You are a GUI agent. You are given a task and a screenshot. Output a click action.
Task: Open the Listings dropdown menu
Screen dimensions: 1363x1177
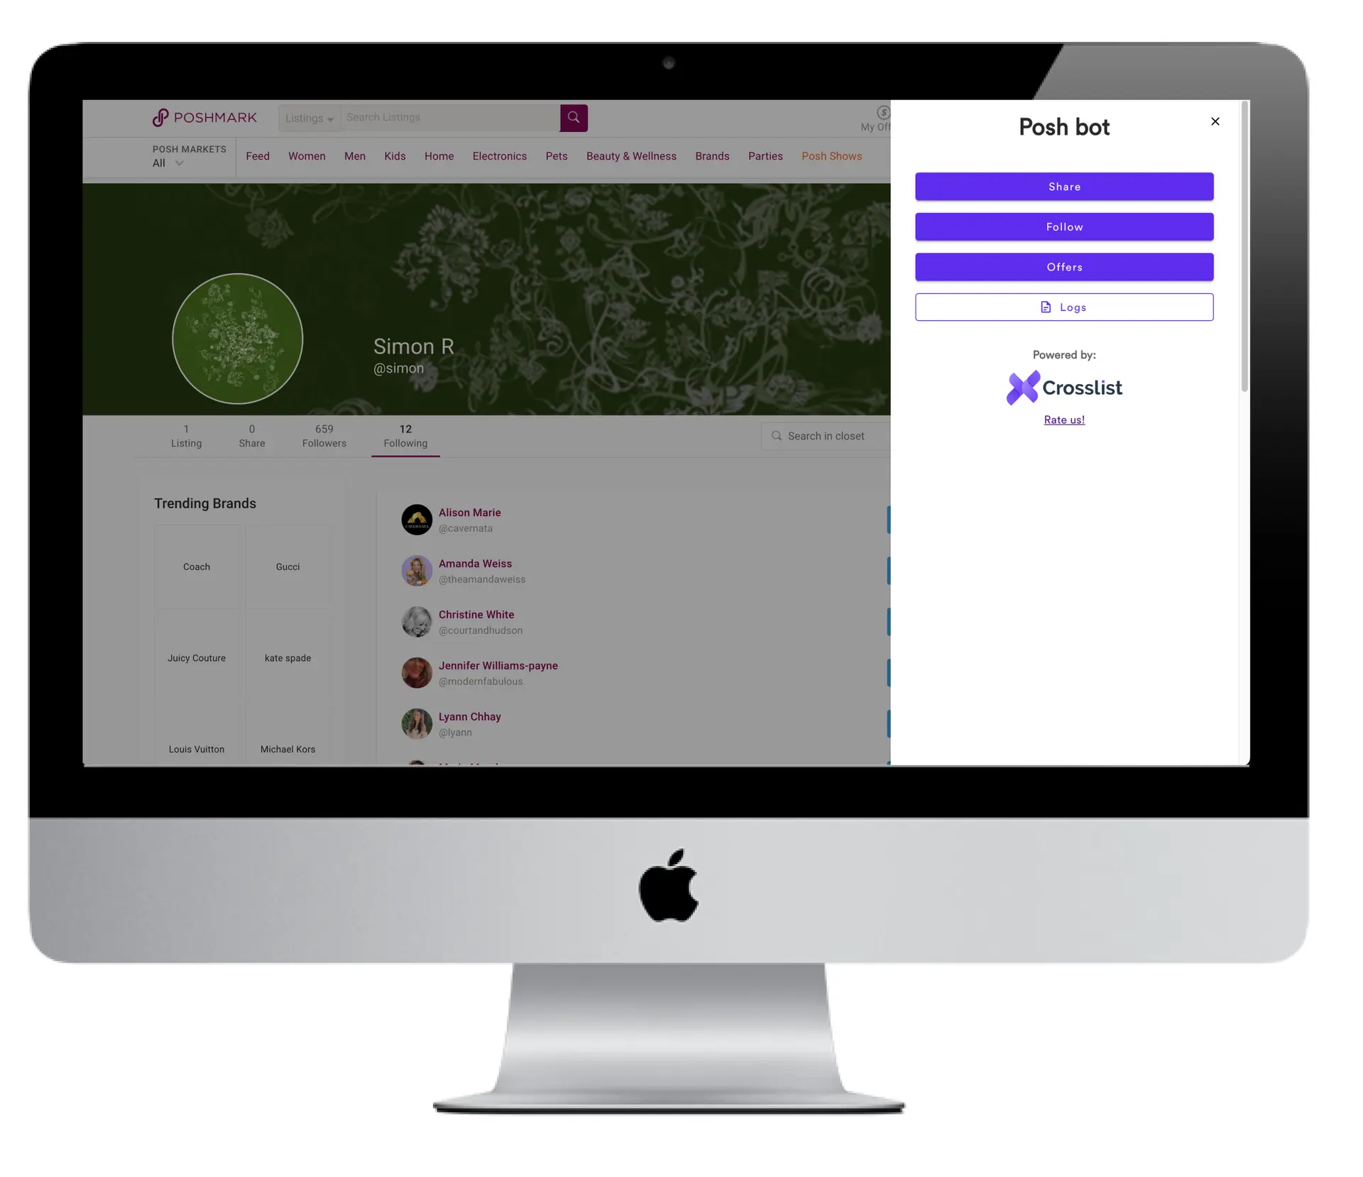click(307, 118)
